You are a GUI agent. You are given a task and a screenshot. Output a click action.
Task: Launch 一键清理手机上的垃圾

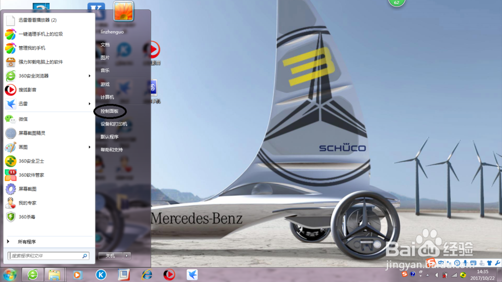point(48,34)
